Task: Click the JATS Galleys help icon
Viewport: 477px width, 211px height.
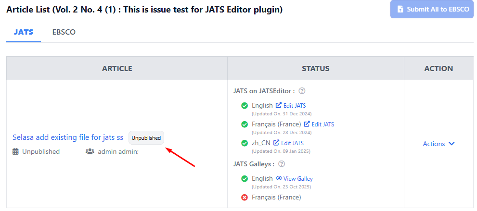Action: tap(282, 164)
